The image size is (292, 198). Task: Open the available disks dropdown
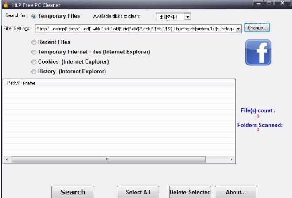pyautogui.click(x=187, y=17)
